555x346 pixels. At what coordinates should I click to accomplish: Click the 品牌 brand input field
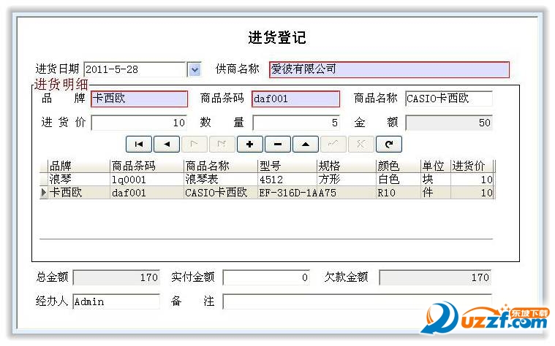139,99
